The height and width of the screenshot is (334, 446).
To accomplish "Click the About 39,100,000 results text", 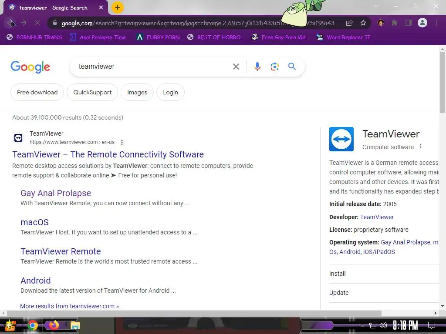I will (x=68, y=117).
